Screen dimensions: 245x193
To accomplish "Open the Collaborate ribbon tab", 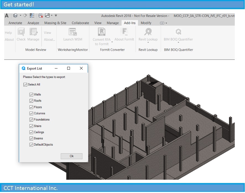I will pos(80,23).
